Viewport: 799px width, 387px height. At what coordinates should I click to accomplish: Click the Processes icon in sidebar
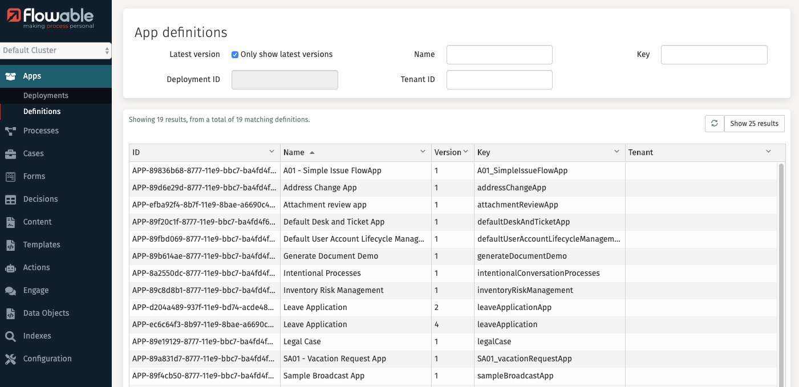tap(10, 131)
